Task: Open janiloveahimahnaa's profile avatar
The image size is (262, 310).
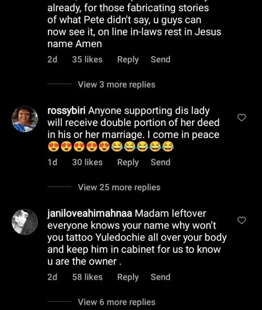Action: pos(25,222)
